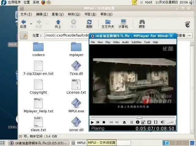This screenshot has width=196, height=146.
Task: Mute audio with the MPlayer speaker icon
Action: 163,122
